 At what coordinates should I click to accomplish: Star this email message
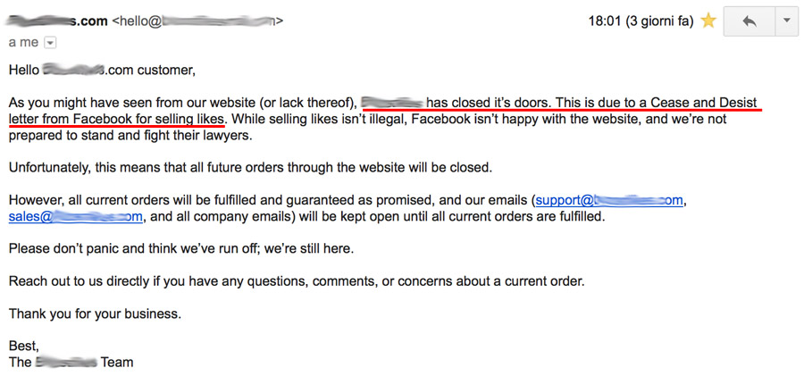tap(708, 21)
